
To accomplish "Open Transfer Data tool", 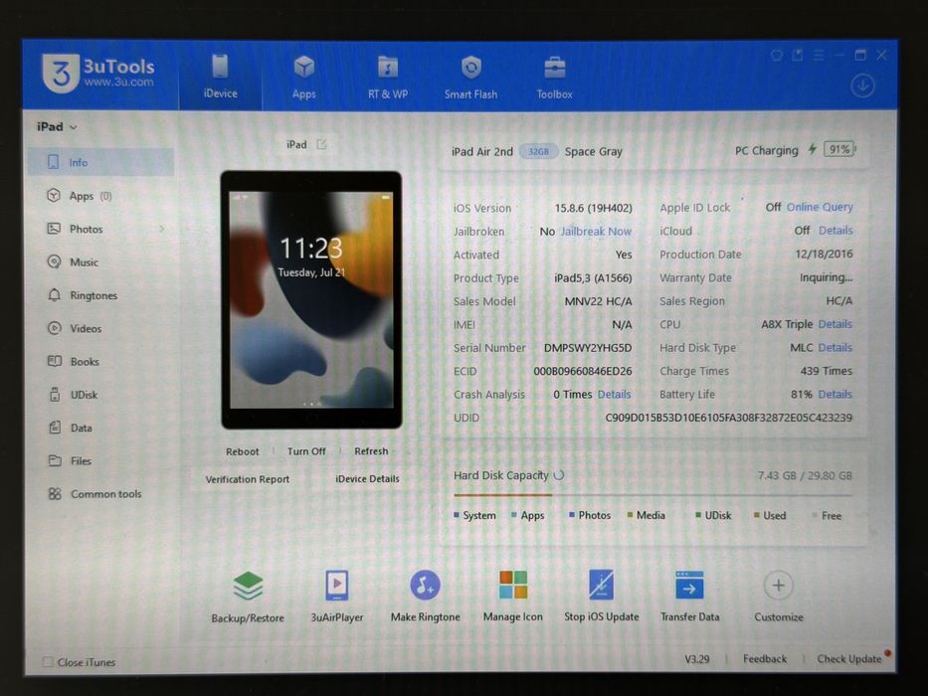I will 690,597.
